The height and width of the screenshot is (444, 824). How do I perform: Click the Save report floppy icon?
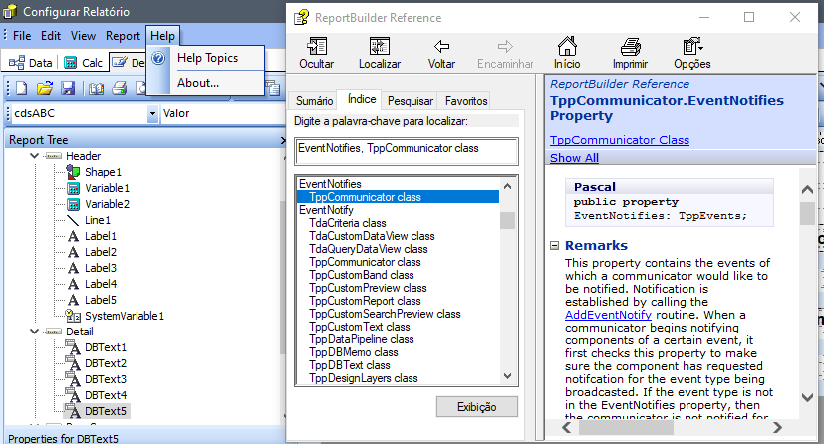(x=68, y=88)
